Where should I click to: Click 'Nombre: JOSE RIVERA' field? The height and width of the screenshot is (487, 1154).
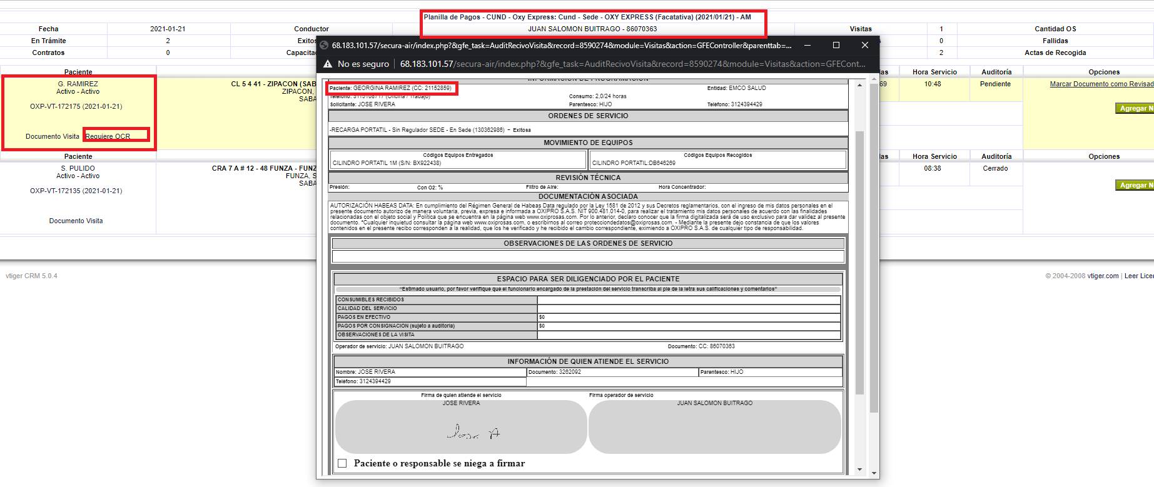[x=430, y=372]
